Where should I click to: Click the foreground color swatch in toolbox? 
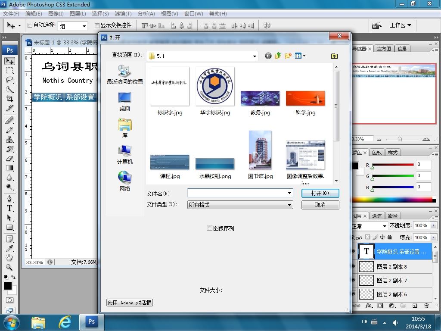click(8, 286)
